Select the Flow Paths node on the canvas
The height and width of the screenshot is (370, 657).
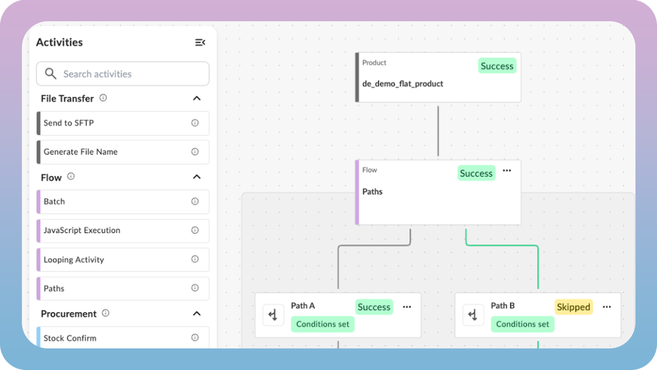coord(438,192)
